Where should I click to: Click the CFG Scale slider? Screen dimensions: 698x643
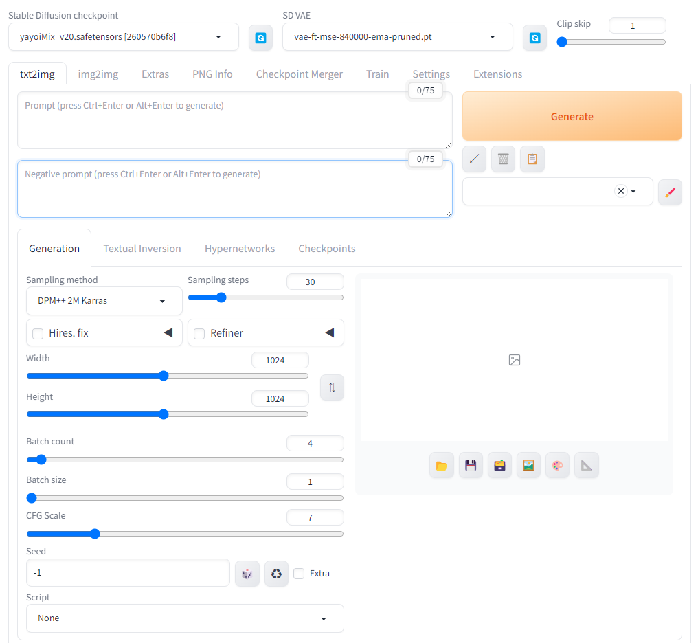pos(185,534)
